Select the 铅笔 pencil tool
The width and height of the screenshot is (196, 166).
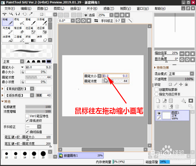point(8,22)
